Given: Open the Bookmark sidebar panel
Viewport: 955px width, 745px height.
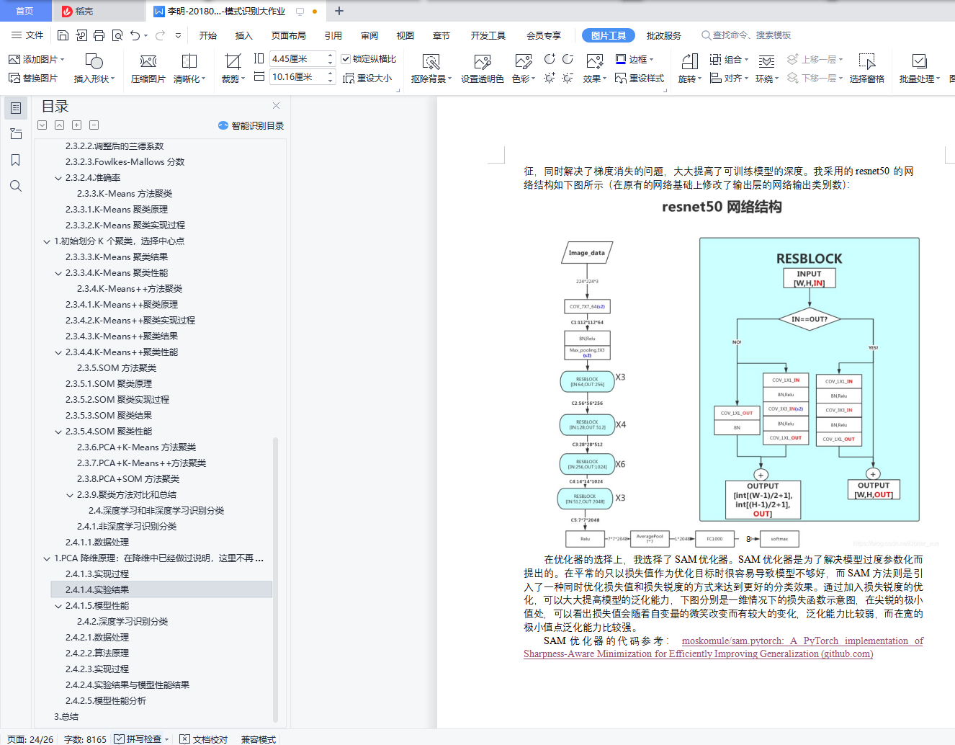Looking at the screenshot, I should (x=16, y=160).
